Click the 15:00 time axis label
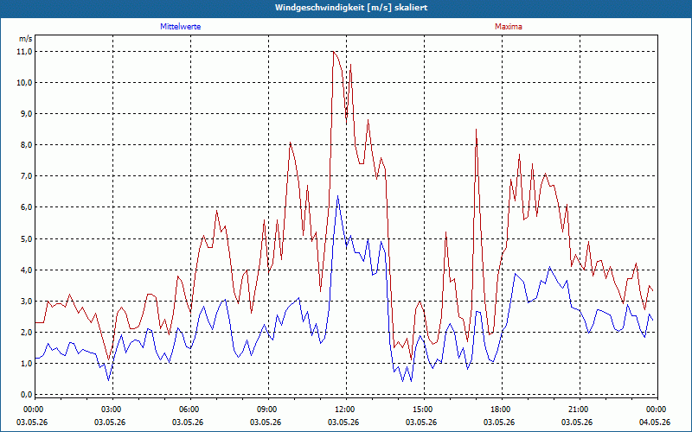The height and width of the screenshot is (432, 692). (423, 410)
